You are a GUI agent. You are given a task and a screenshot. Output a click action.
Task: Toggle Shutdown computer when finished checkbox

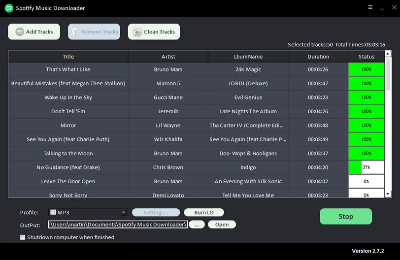(23, 237)
